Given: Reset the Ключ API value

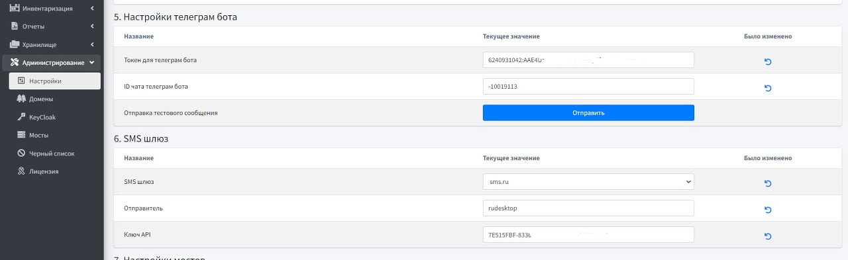Looking at the screenshot, I should point(768,236).
